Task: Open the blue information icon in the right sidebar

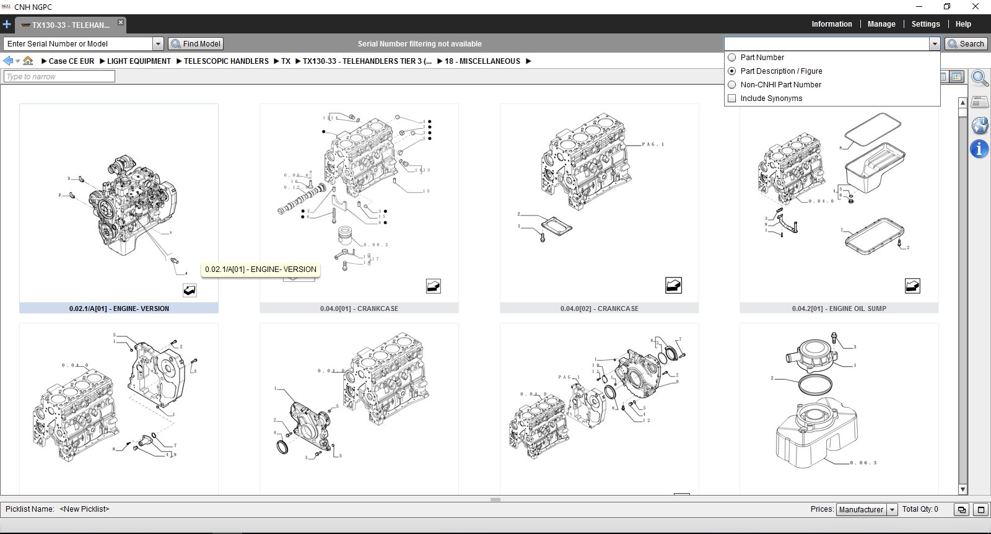Action: pos(979,149)
